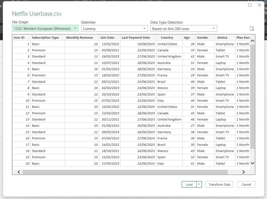Click the age 35 cell
The image size is (267, 199).
189,50
